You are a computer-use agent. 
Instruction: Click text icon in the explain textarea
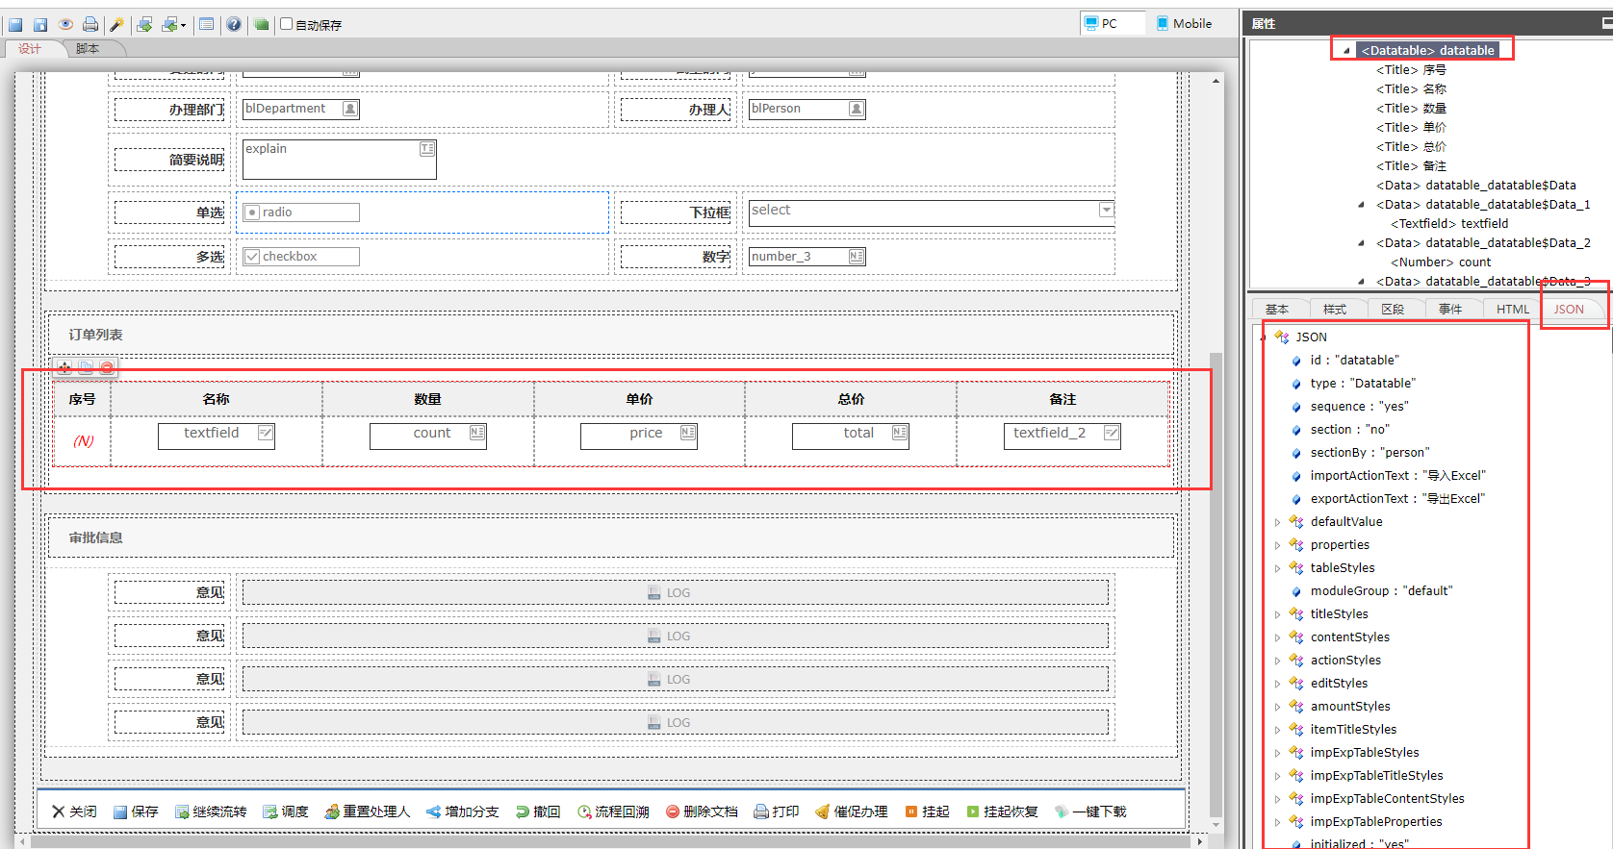point(427,148)
